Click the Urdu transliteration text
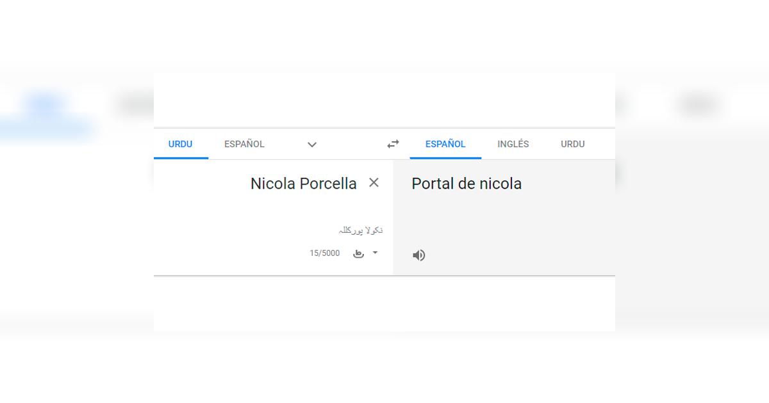This screenshot has height=403, width=769. point(362,229)
